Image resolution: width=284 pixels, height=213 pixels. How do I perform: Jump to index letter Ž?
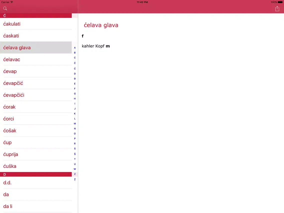[x=75, y=179]
